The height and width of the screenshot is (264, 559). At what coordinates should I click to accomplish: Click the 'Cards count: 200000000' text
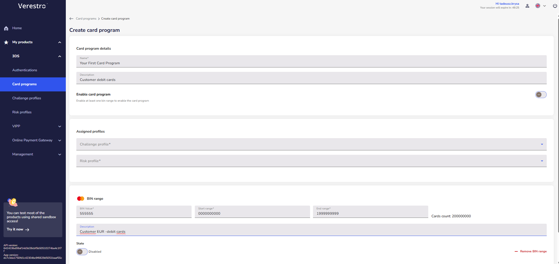451,216
